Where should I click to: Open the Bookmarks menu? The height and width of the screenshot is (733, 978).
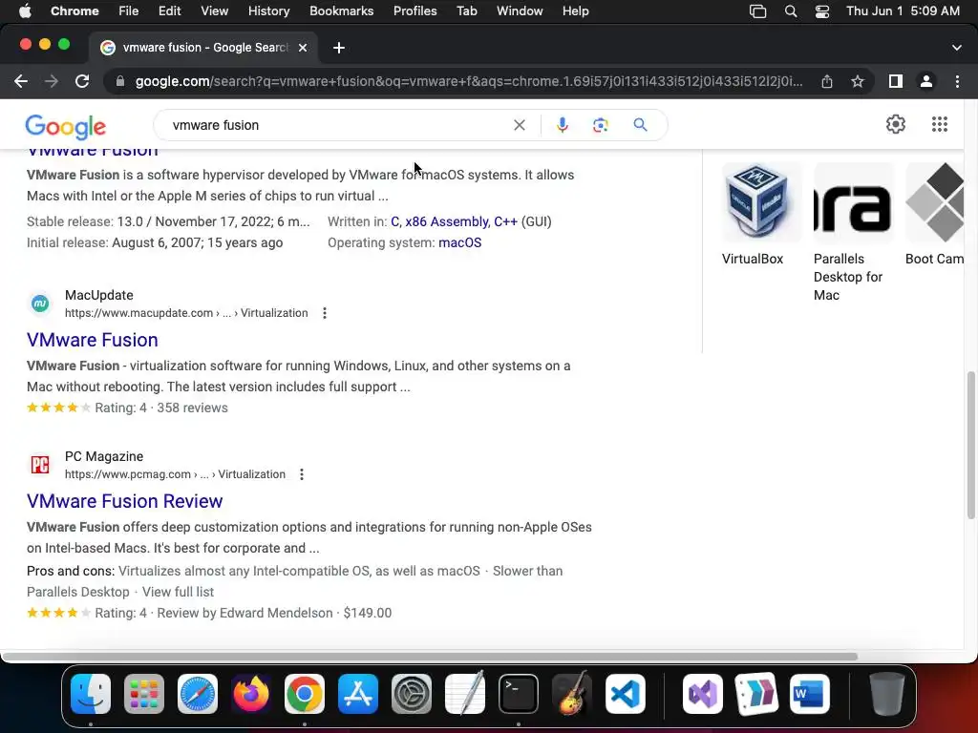(x=341, y=11)
